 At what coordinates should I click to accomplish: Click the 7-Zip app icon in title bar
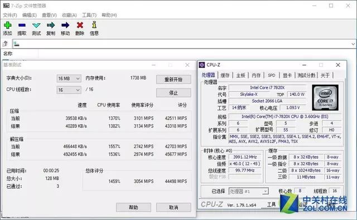(6, 6)
